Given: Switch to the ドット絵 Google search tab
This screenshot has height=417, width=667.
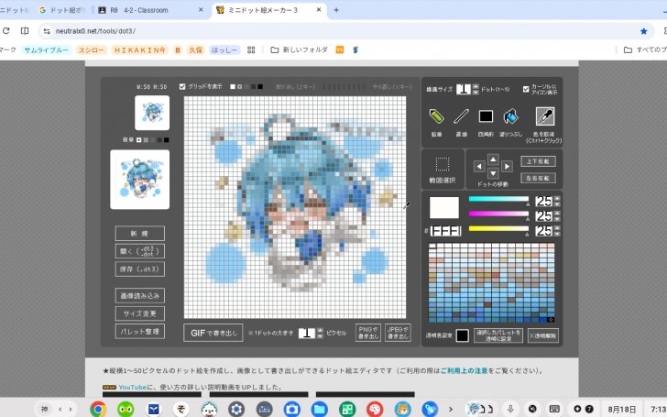Looking at the screenshot, I should coord(63,10).
